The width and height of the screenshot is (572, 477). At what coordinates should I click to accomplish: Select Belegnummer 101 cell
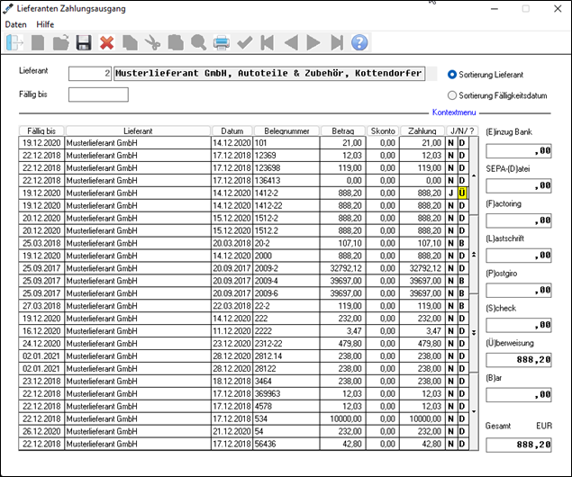(286, 143)
